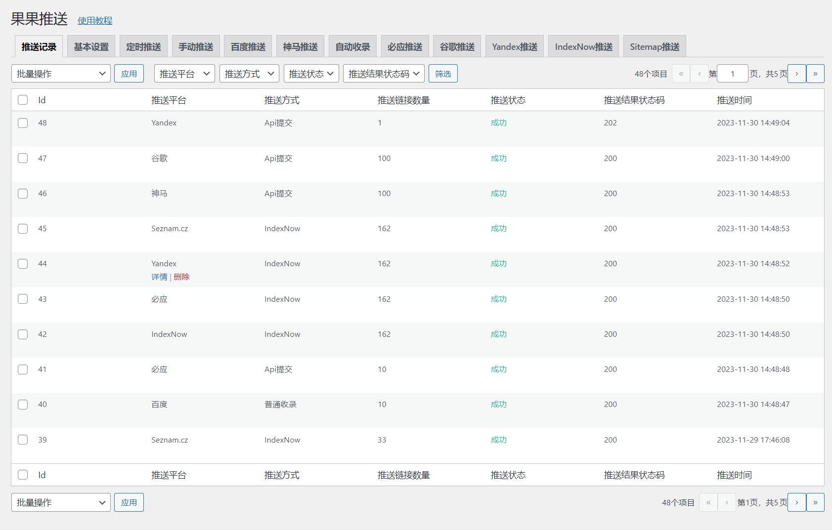
Task: Select checkbox for record 45
Action: pos(23,229)
